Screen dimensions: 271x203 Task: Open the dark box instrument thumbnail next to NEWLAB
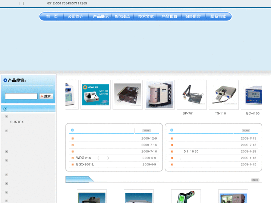click(x=127, y=95)
